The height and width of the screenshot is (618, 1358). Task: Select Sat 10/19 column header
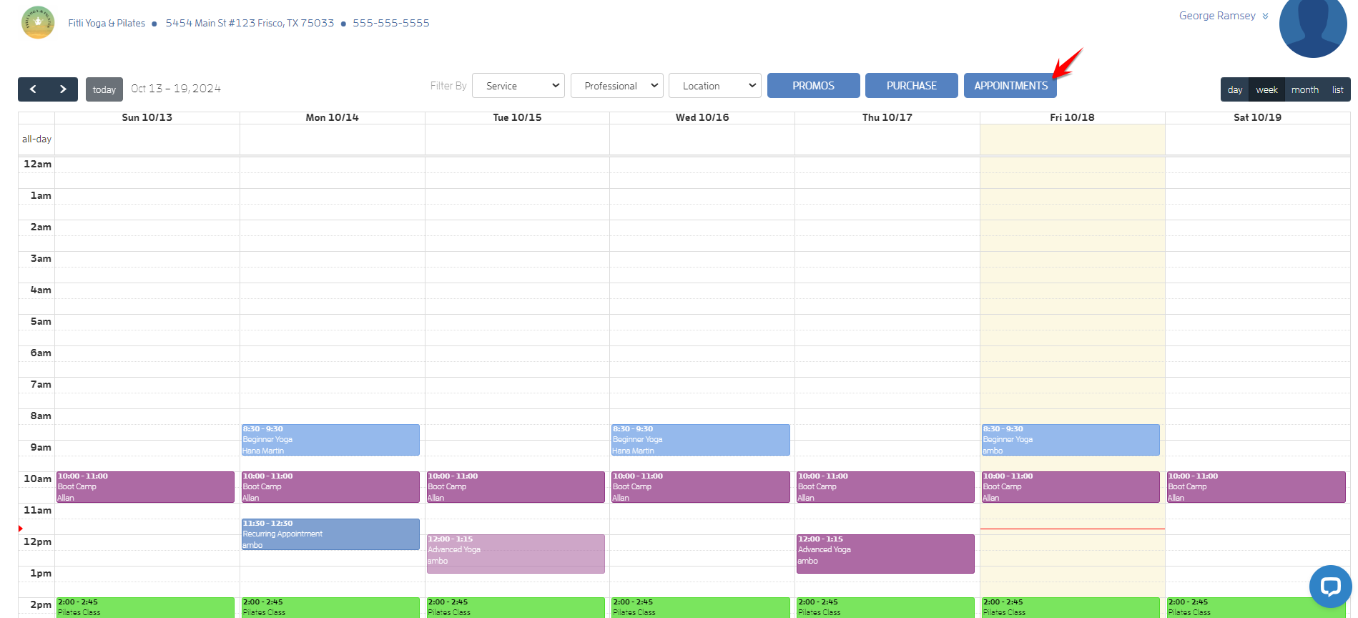[x=1257, y=117]
